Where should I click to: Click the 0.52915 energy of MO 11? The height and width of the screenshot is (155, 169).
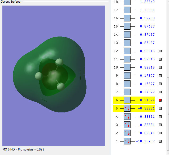point(147,59)
